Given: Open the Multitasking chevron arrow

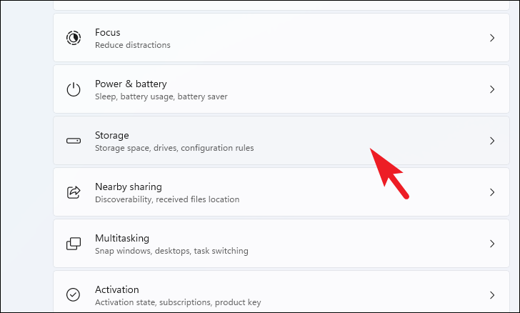Looking at the screenshot, I should pyautogui.click(x=492, y=244).
